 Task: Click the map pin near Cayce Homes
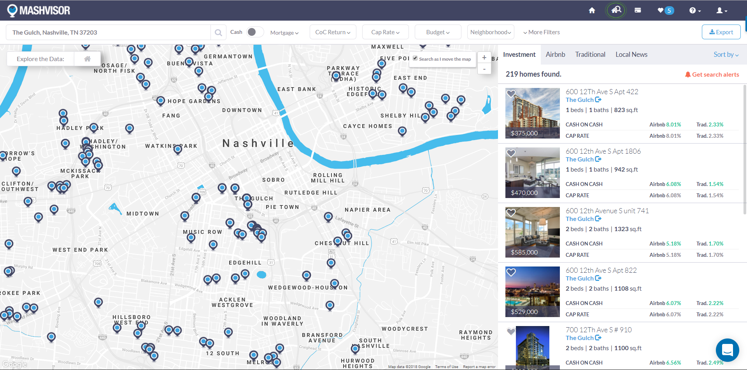click(402, 132)
